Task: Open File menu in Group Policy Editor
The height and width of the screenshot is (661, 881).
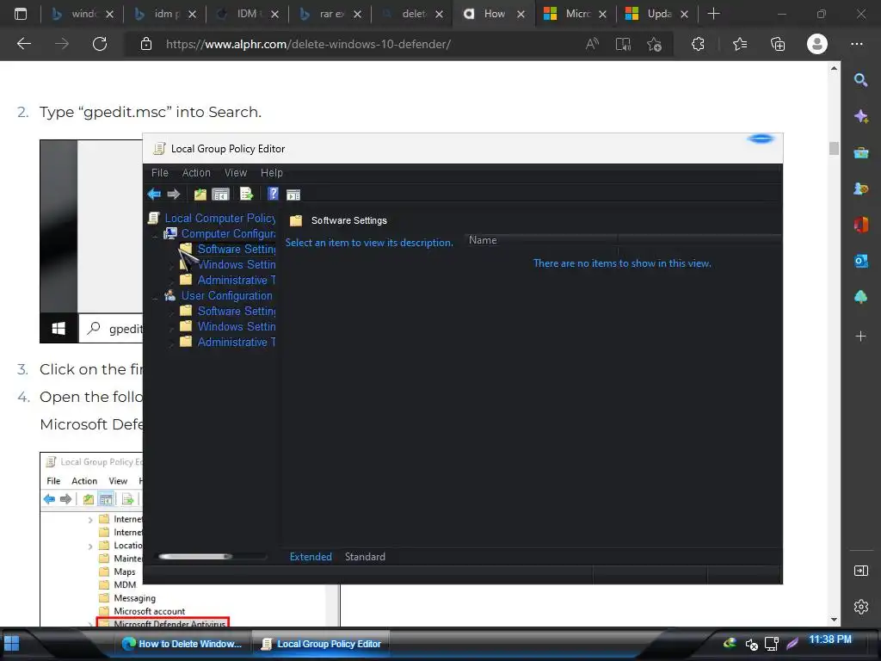Action: pos(159,173)
